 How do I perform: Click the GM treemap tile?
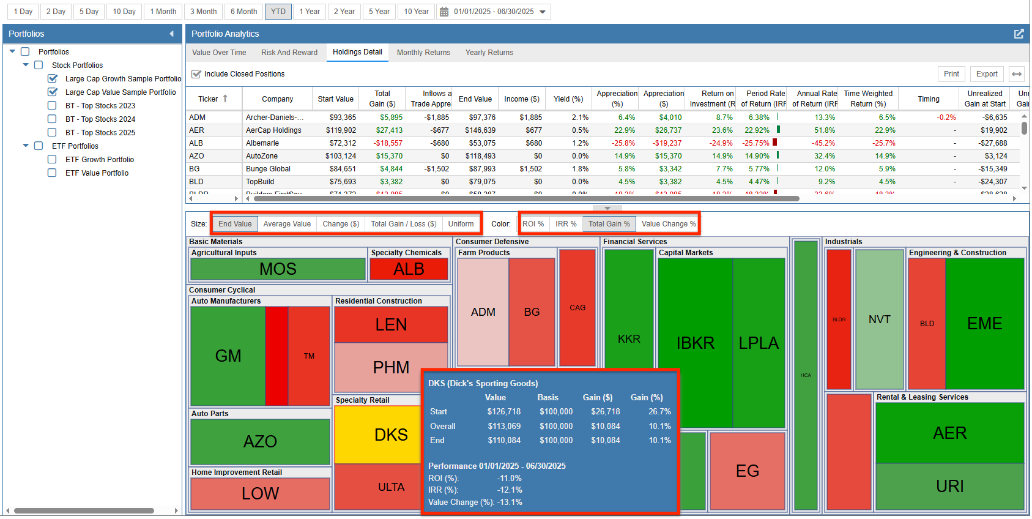pyautogui.click(x=228, y=356)
